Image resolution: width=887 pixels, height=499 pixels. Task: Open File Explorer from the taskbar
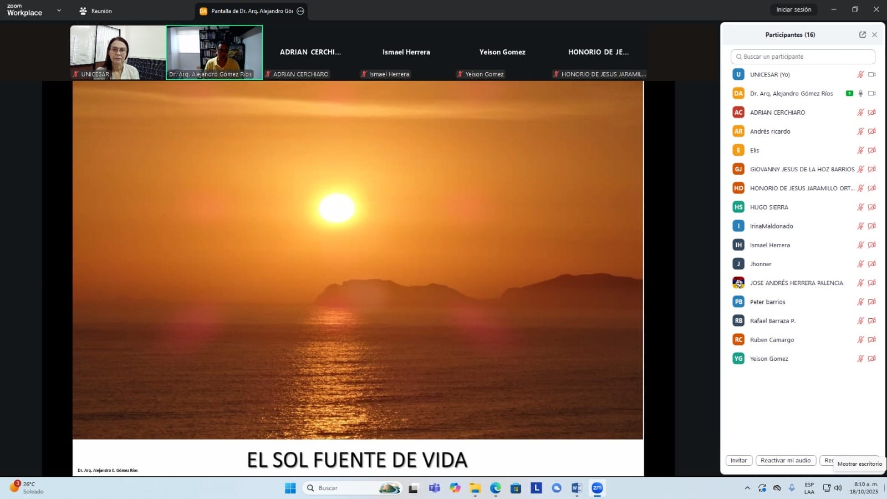[475, 488]
